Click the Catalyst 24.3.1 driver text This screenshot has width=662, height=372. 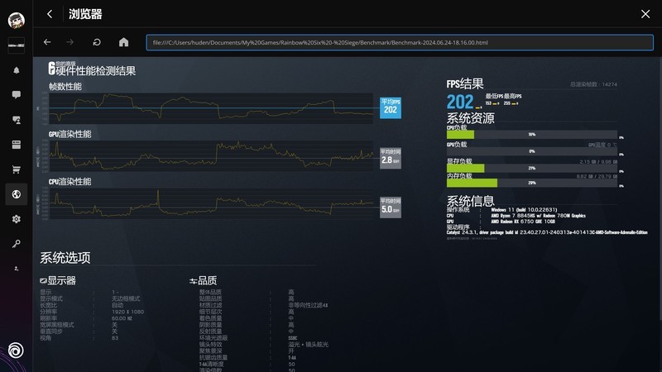click(547, 232)
